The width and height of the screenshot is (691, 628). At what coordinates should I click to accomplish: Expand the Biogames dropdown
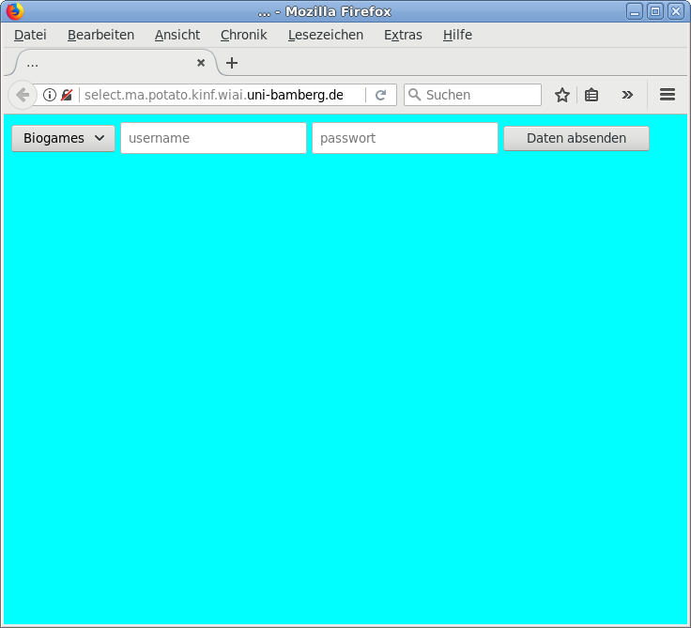(63, 138)
